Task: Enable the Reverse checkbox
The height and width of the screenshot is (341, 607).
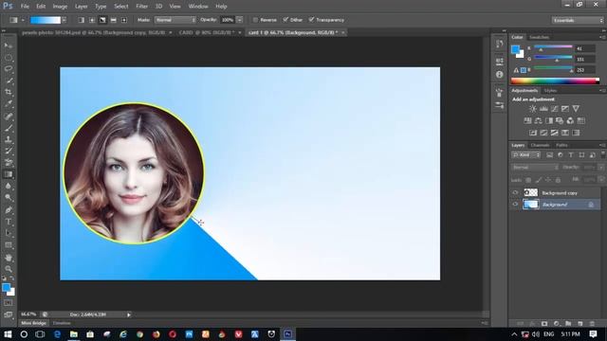Action: click(x=255, y=20)
